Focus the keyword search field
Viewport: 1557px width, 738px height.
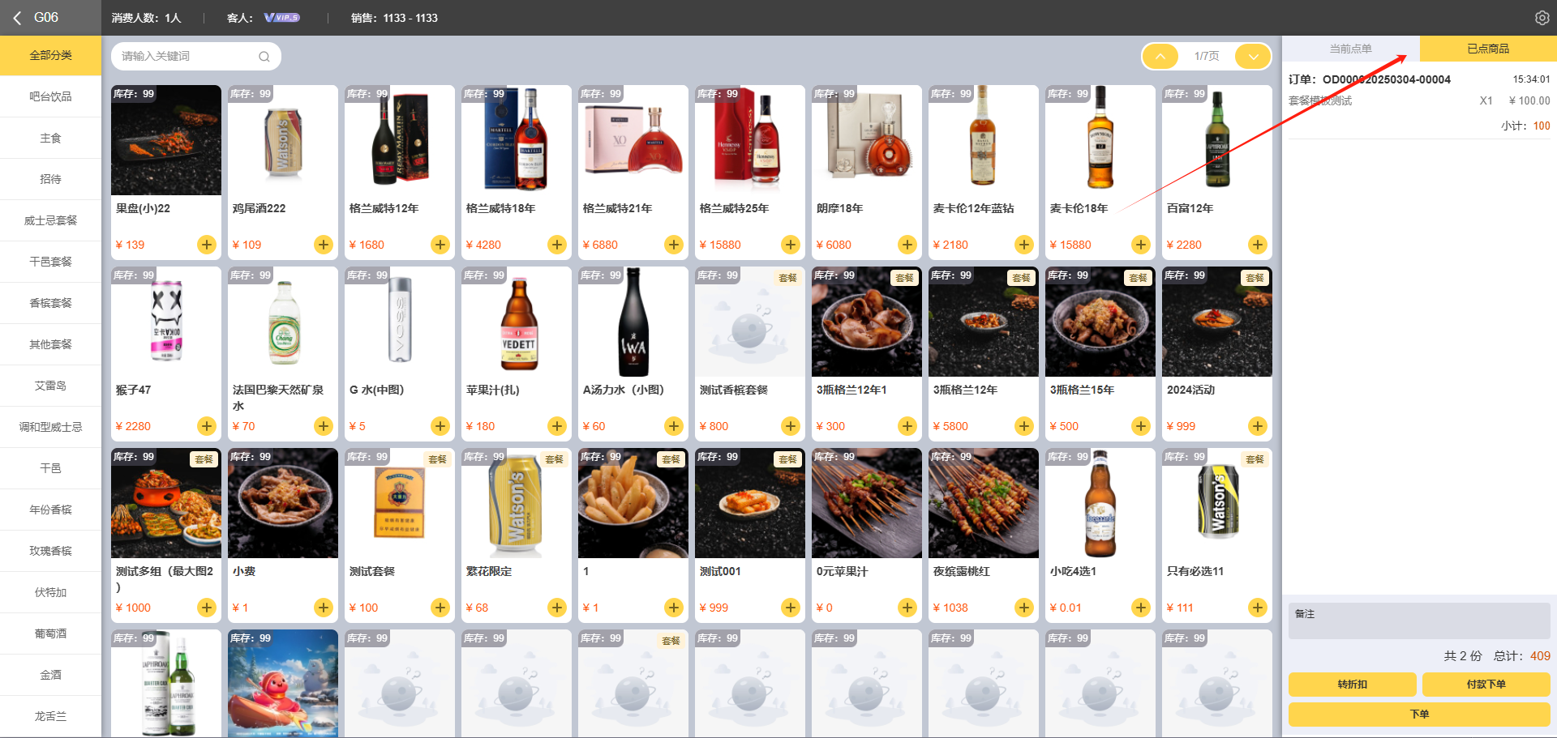(195, 57)
